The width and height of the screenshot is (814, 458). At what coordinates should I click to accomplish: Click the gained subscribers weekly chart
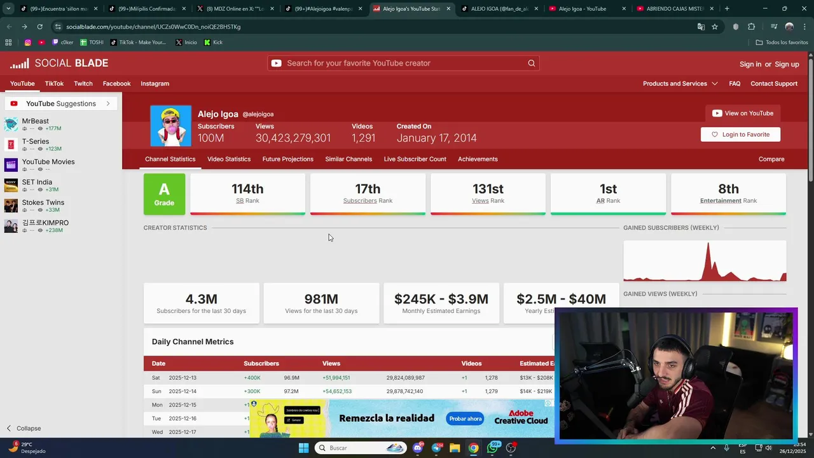[705, 260]
